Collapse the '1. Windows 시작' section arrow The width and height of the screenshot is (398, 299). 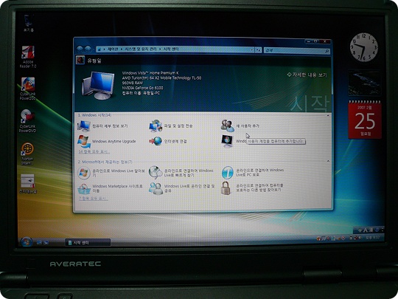[x=328, y=115]
